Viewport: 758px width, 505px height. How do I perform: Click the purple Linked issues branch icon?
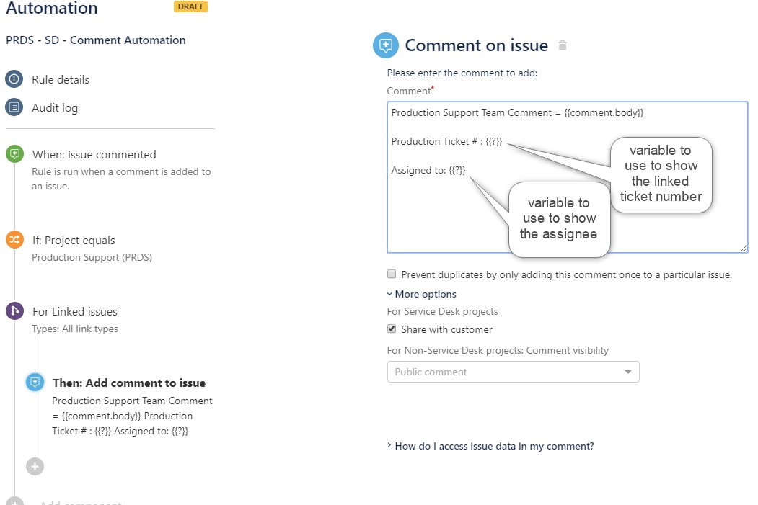(14, 311)
